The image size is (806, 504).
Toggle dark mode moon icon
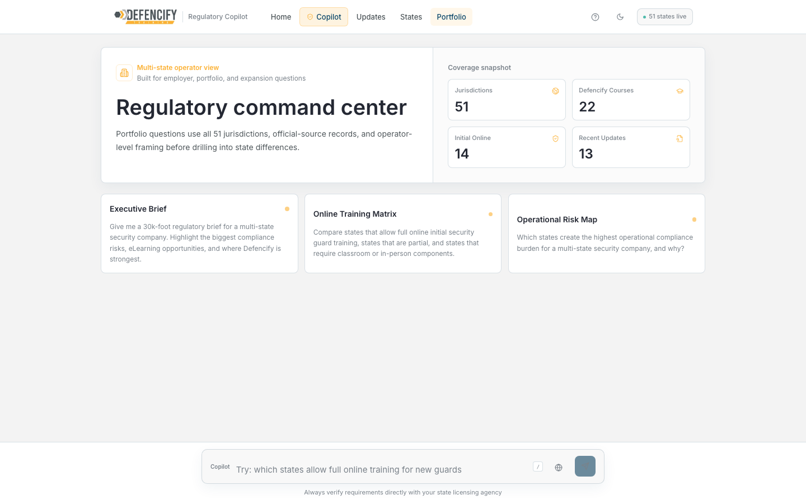(620, 17)
